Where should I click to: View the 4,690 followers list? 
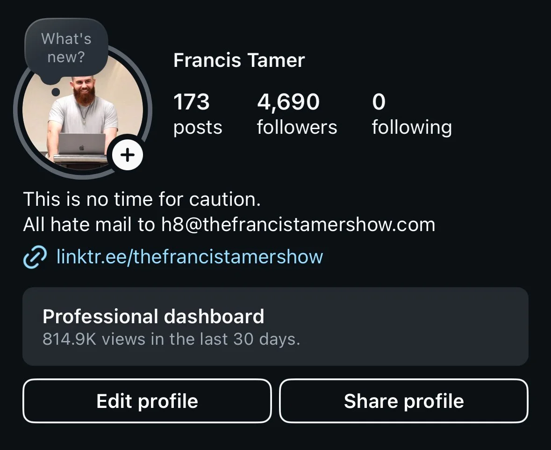(297, 114)
